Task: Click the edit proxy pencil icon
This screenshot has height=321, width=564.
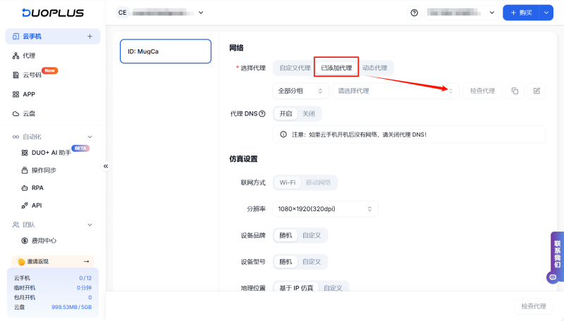Action: pos(537,91)
